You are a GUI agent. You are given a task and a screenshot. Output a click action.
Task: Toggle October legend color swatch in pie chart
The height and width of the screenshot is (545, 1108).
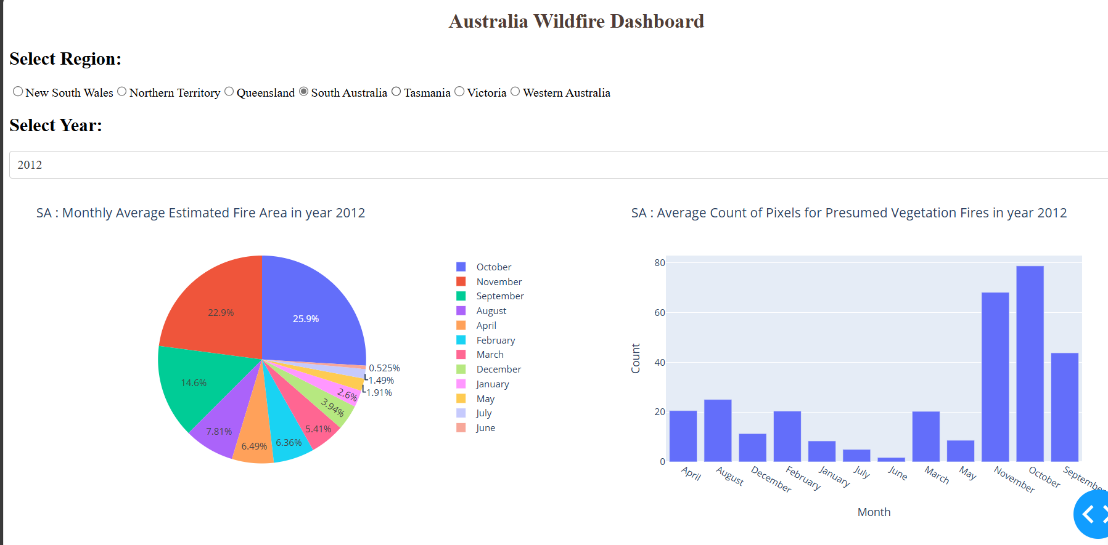[x=461, y=267]
